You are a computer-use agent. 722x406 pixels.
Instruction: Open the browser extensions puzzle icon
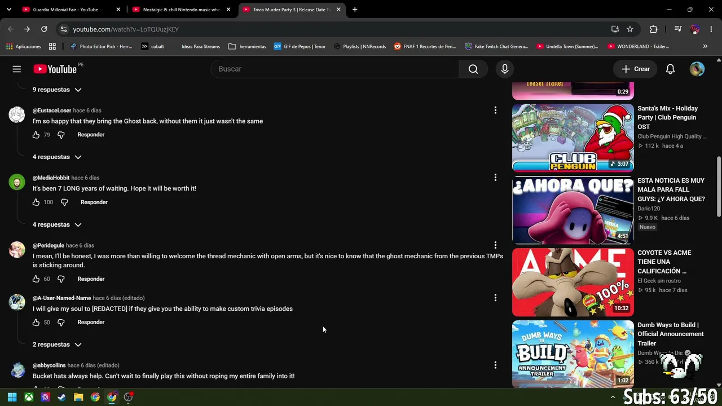click(x=653, y=29)
